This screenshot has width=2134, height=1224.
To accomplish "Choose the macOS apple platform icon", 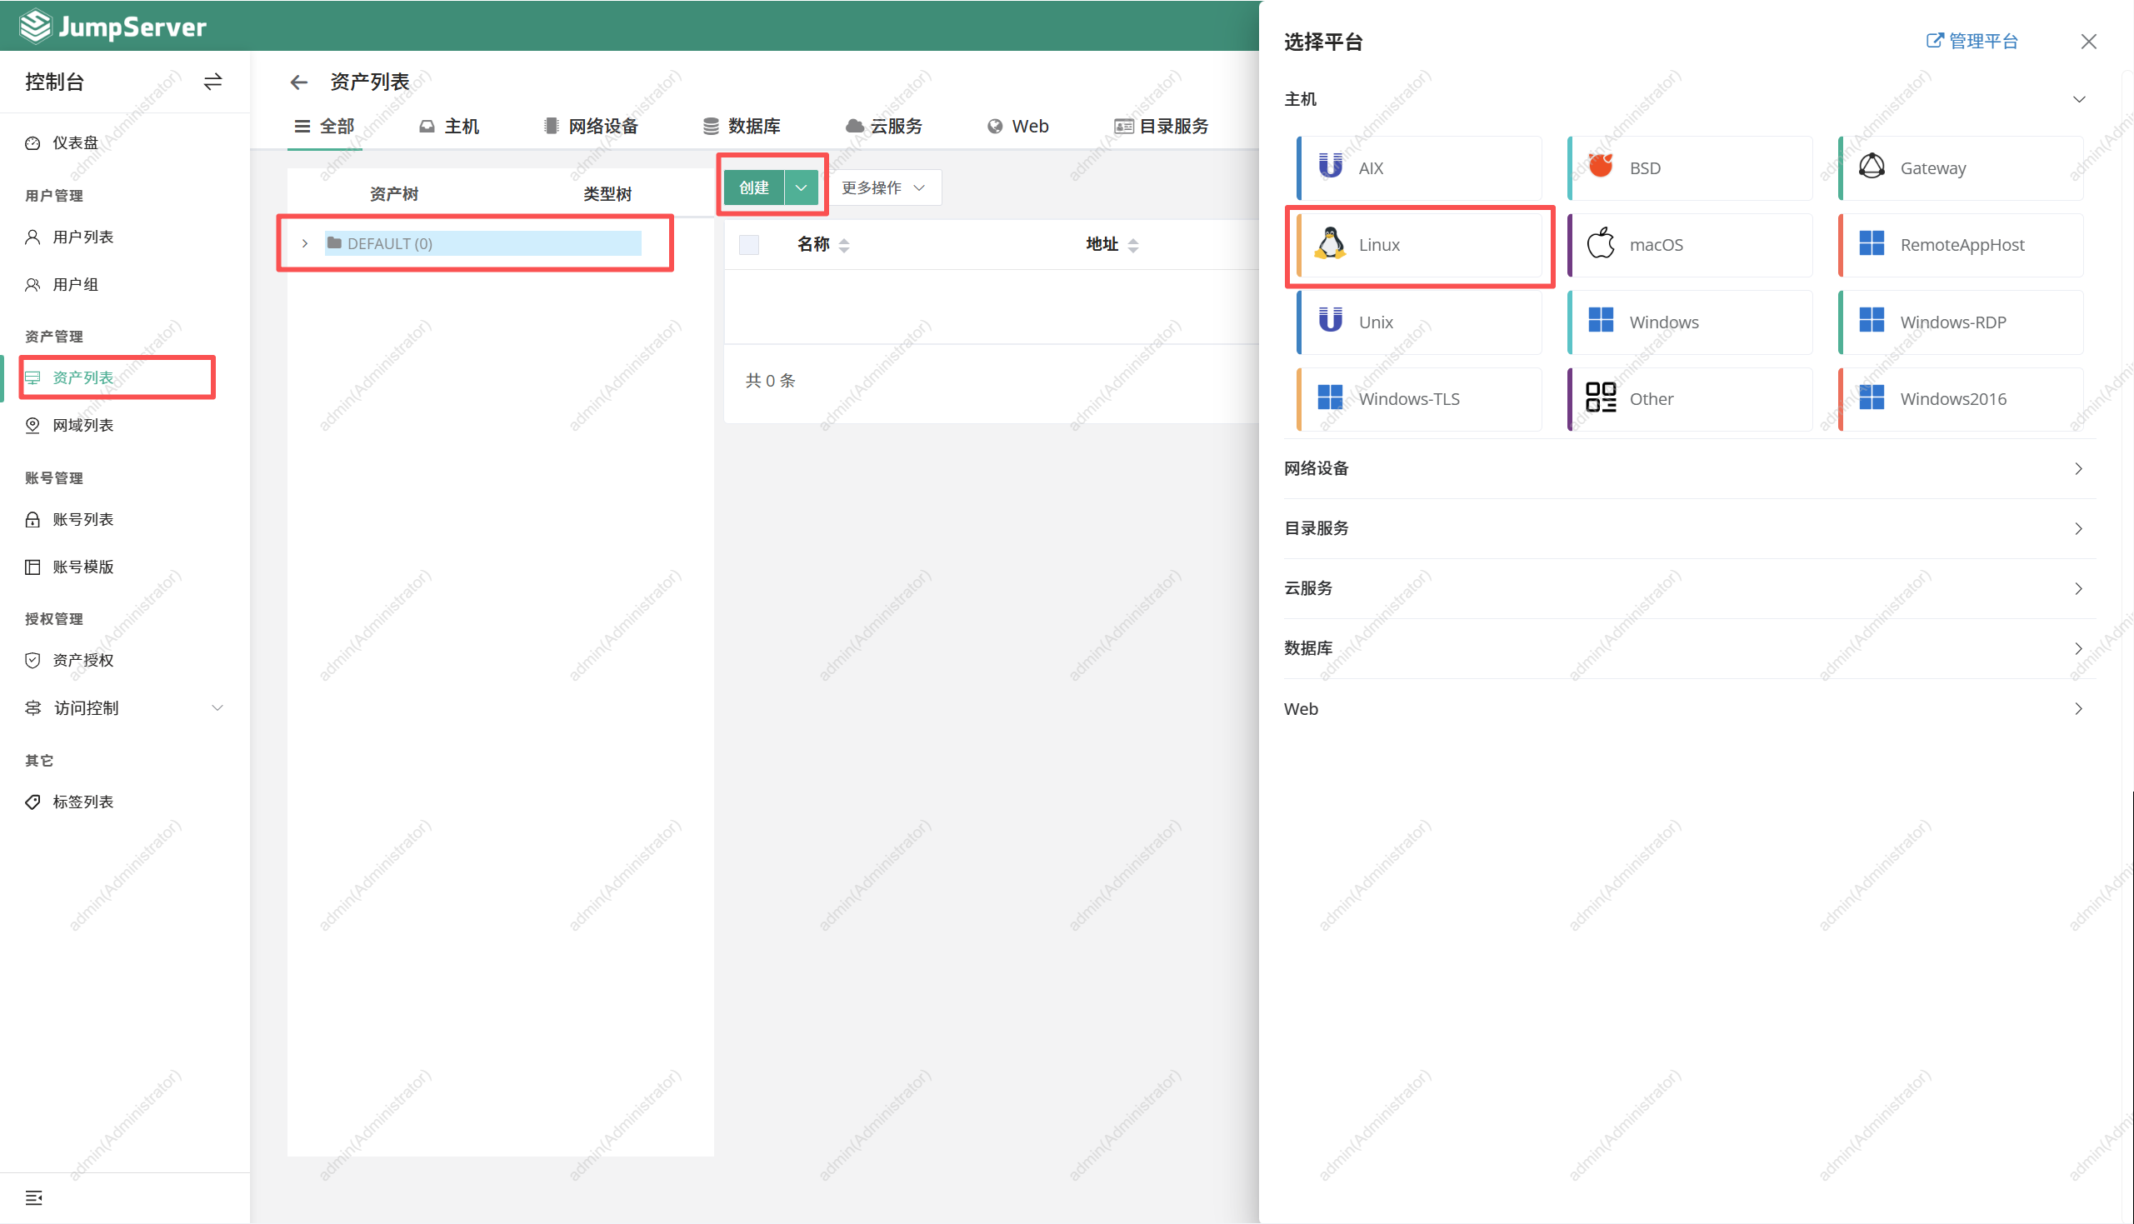I will click(1600, 245).
